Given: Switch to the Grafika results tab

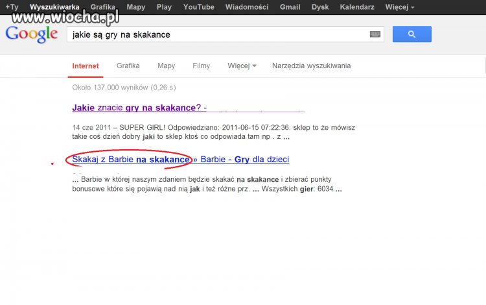Looking at the screenshot, I should (128, 66).
